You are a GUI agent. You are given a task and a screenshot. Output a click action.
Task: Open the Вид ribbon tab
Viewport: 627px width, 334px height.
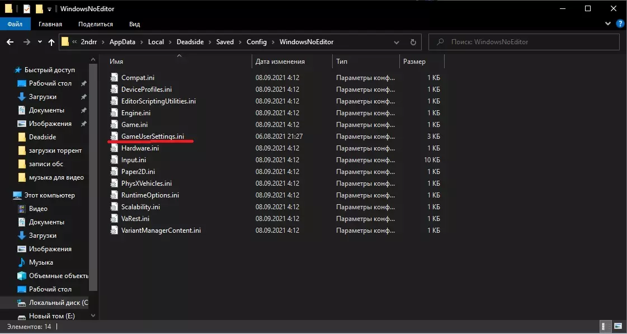(134, 24)
